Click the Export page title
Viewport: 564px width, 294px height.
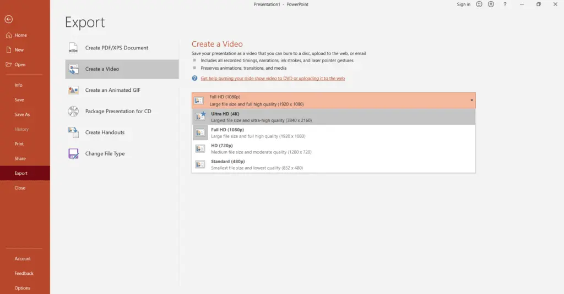click(x=85, y=23)
